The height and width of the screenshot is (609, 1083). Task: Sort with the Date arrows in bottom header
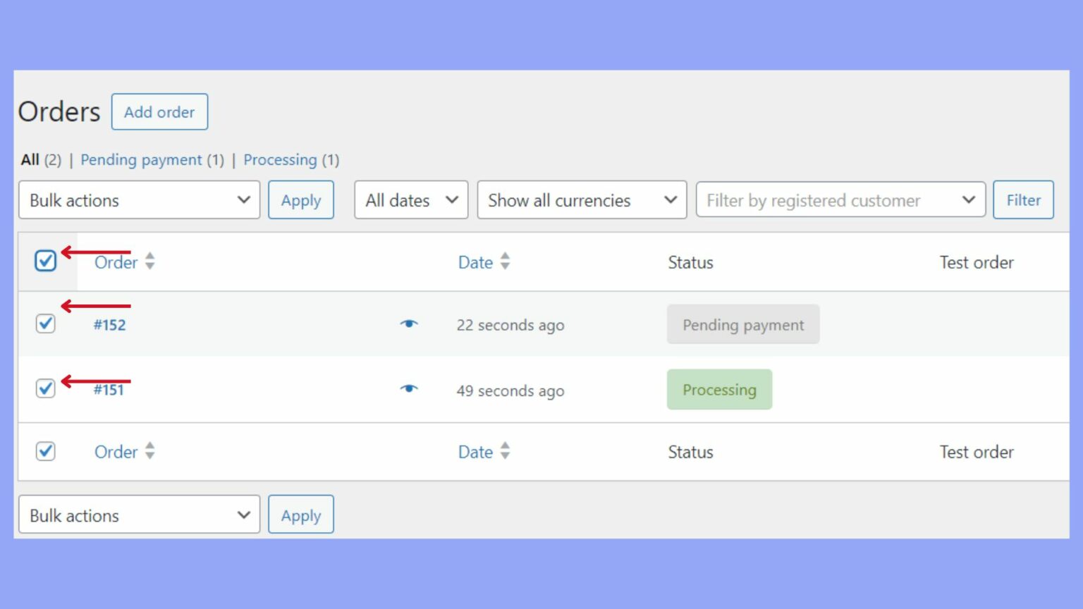(505, 452)
